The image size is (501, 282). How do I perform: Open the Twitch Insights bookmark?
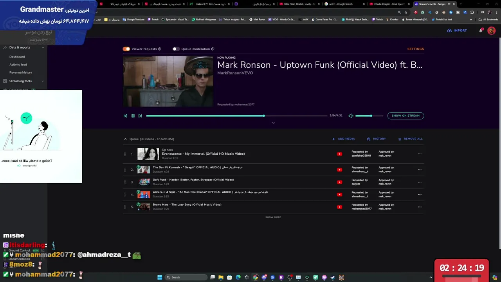tap(232, 20)
